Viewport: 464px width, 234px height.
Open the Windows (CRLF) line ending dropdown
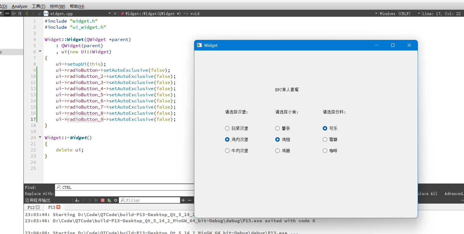click(x=419, y=13)
